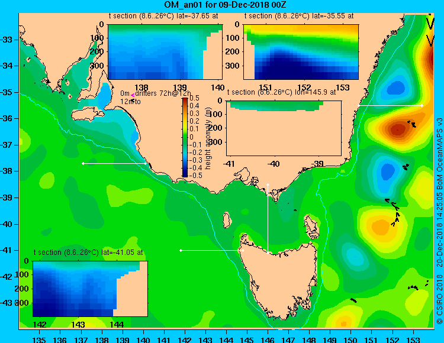Viewport: 444px width, 343px height.
Task: Click the white section line off the NSW coast
Action: 390,105
